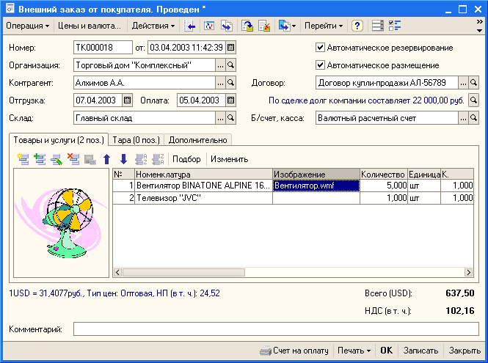Toggle Автоматическое размещение checkbox

point(320,65)
